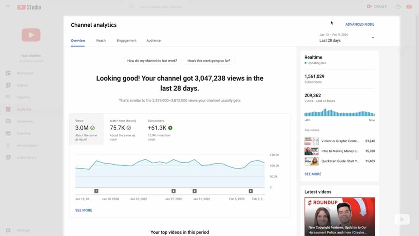Image resolution: width=419 pixels, height=236 pixels.
Task: Open Monetization dollar icon
Action: [8, 145]
